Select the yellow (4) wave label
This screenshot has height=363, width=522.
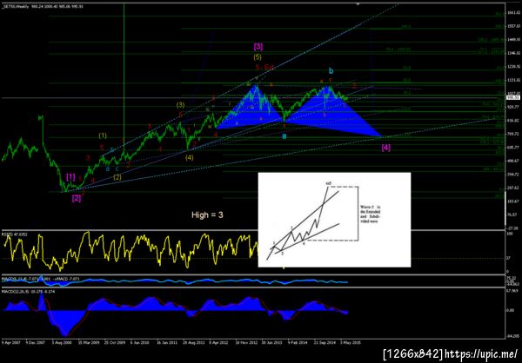click(189, 158)
